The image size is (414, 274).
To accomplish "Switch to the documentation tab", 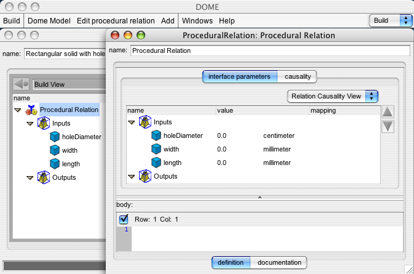I will [x=279, y=263].
